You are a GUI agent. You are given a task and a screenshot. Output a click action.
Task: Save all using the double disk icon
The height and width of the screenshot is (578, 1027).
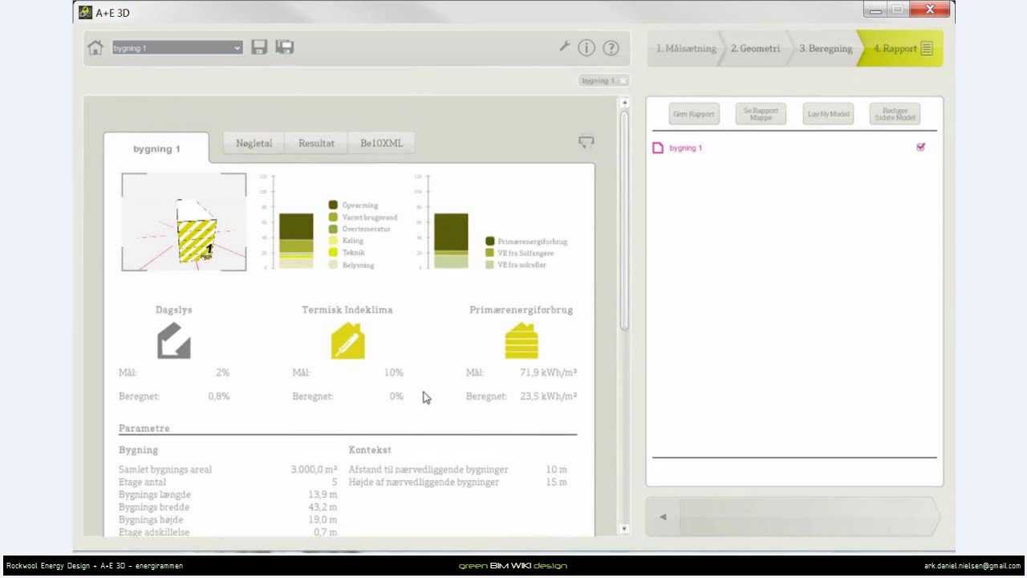285,47
